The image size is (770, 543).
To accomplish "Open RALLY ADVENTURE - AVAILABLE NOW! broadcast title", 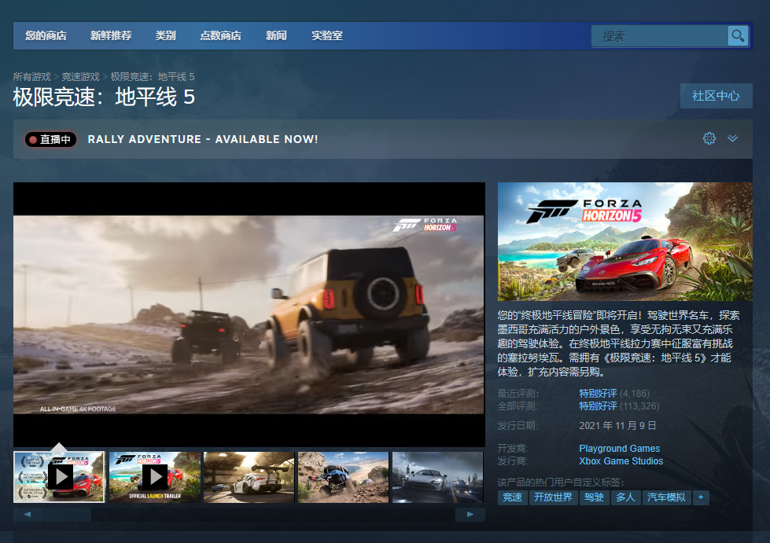I will pos(203,139).
